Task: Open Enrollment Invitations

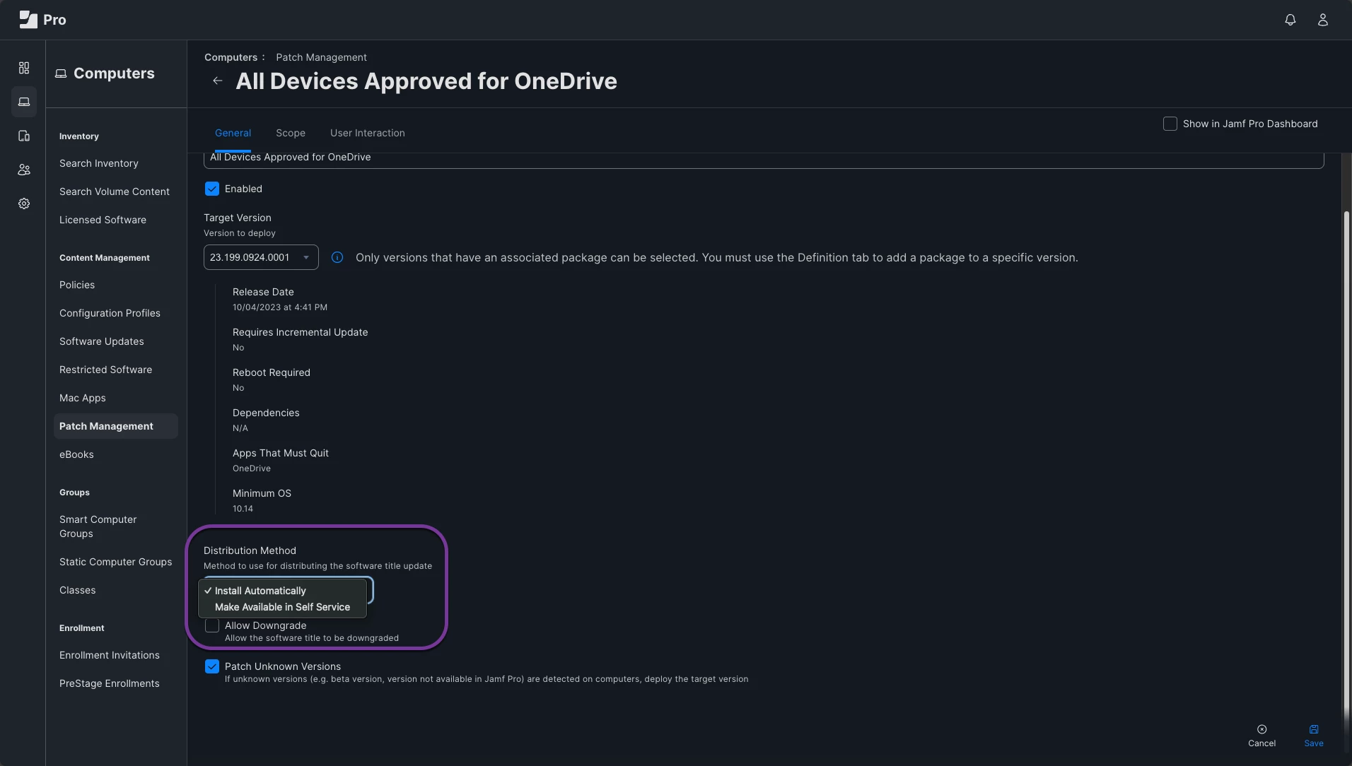Action: [x=110, y=655]
